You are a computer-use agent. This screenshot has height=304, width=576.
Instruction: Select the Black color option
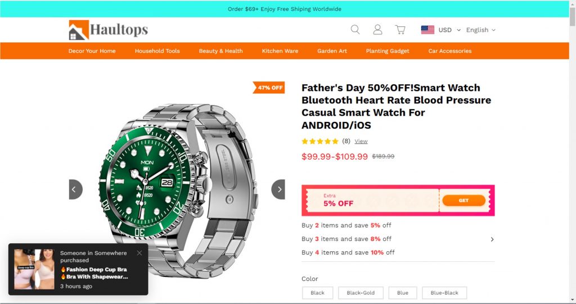[317, 293]
